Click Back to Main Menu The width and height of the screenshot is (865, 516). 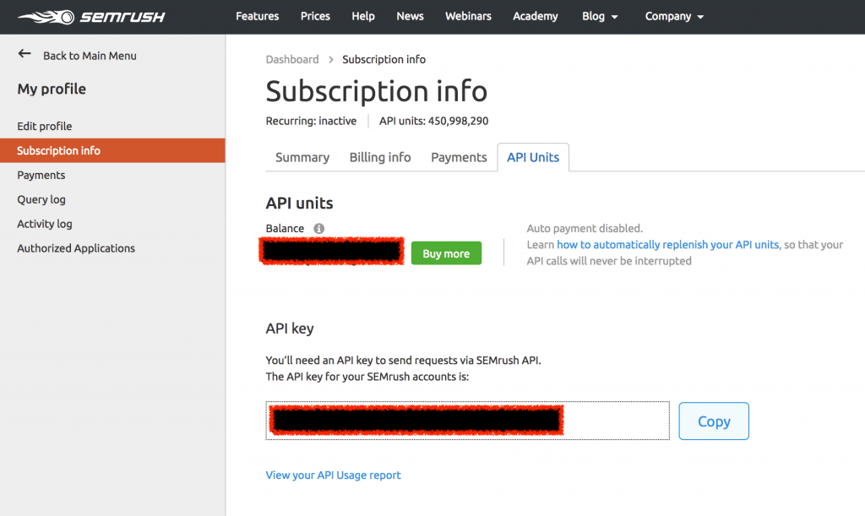[90, 56]
